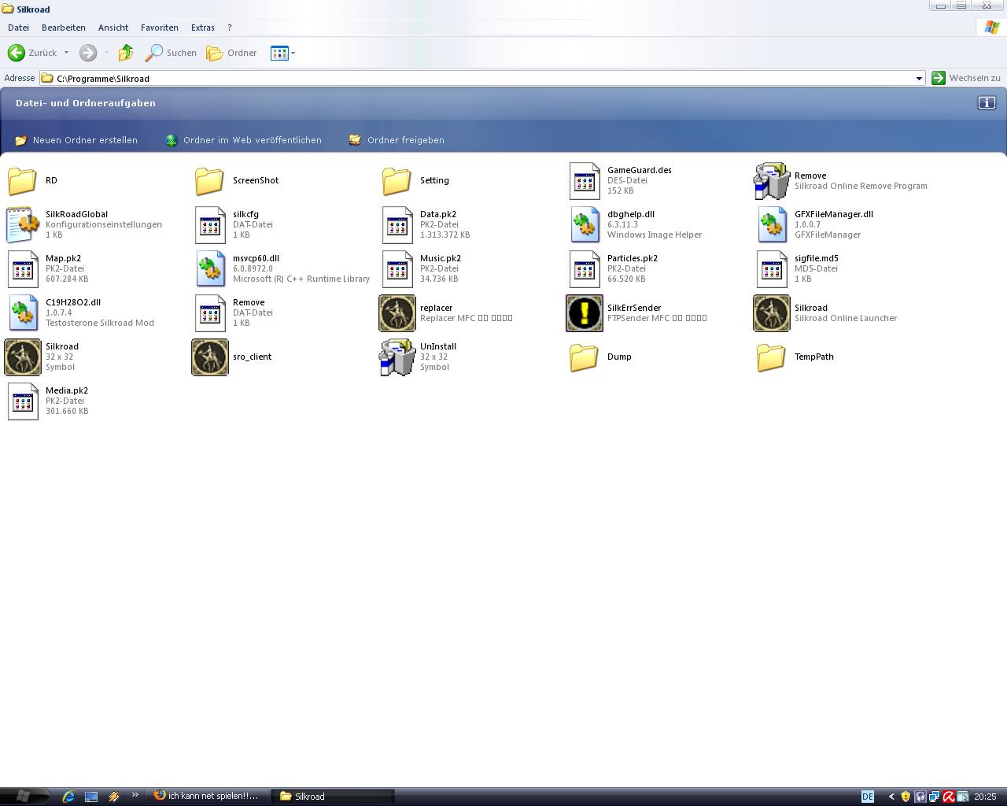
Task: Select the sro_client executable icon
Action: coord(210,357)
